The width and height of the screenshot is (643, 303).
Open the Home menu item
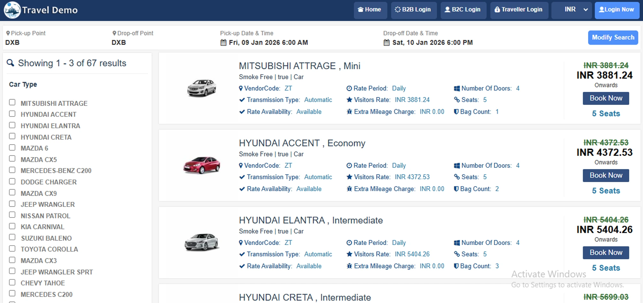point(370,10)
